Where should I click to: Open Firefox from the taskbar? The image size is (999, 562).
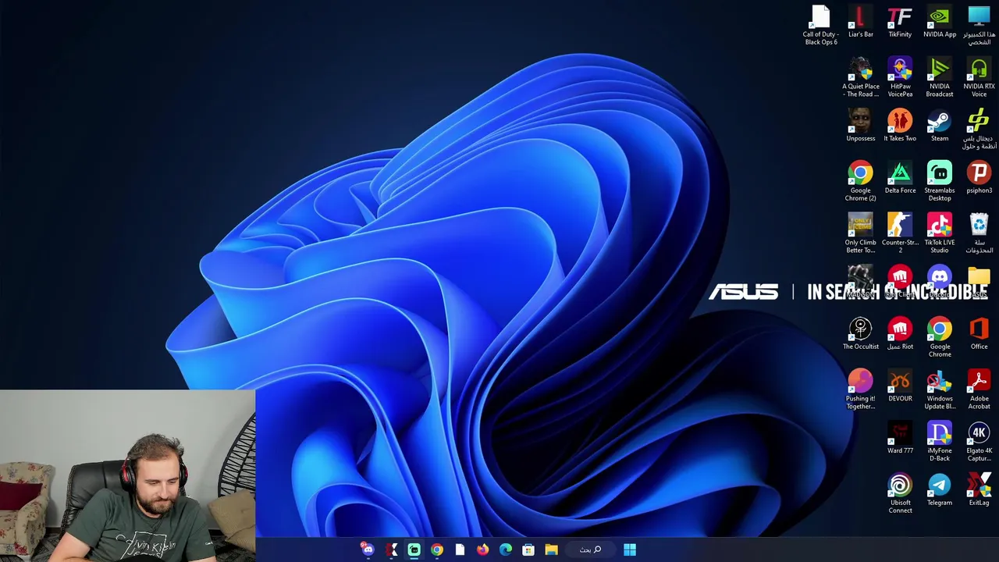click(482, 550)
